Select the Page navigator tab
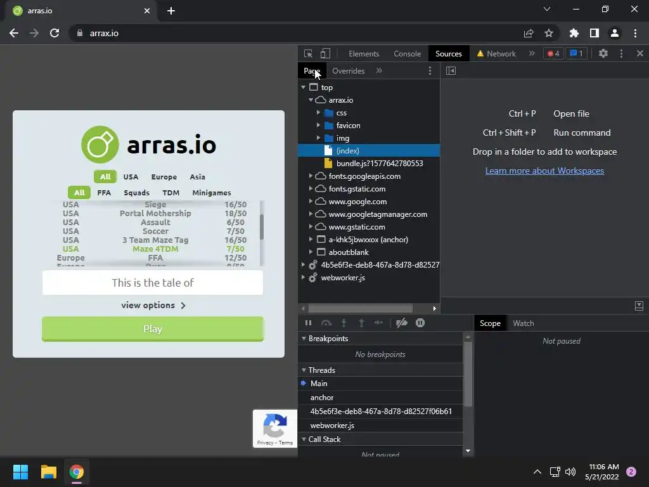The width and height of the screenshot is (649, 487). [312, 71]
